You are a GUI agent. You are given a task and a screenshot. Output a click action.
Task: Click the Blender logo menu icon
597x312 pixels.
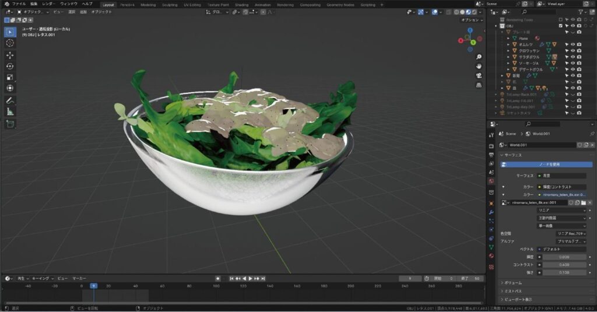pyautogui.click(x=6, y=4)
